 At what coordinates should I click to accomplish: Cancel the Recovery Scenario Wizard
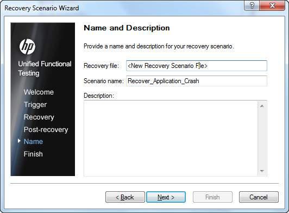click(259, 197)
